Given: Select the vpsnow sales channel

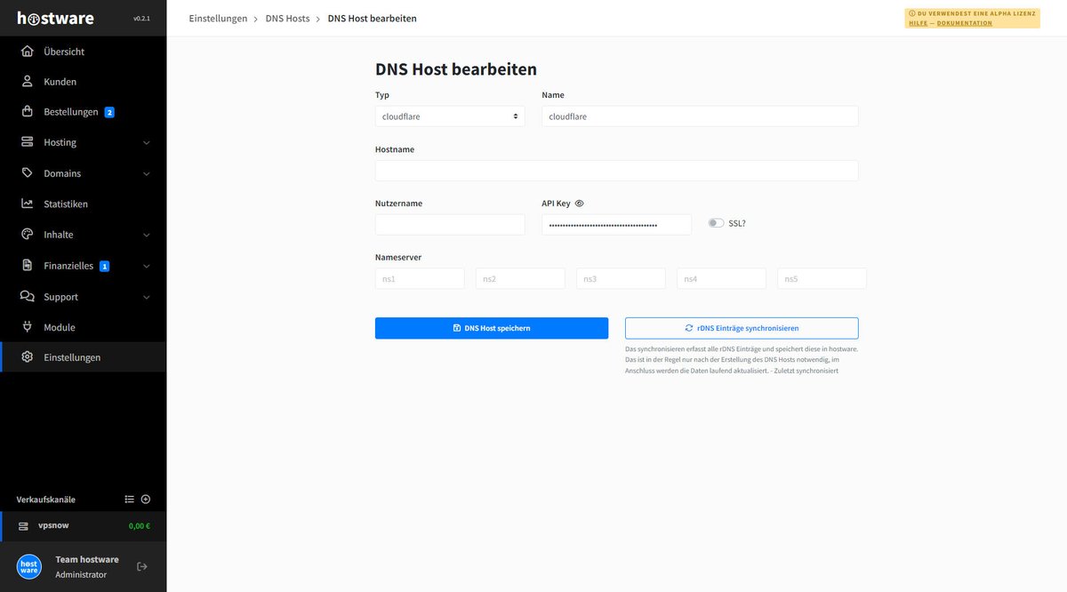Looking at the screenshot, I should click(83, 525).
